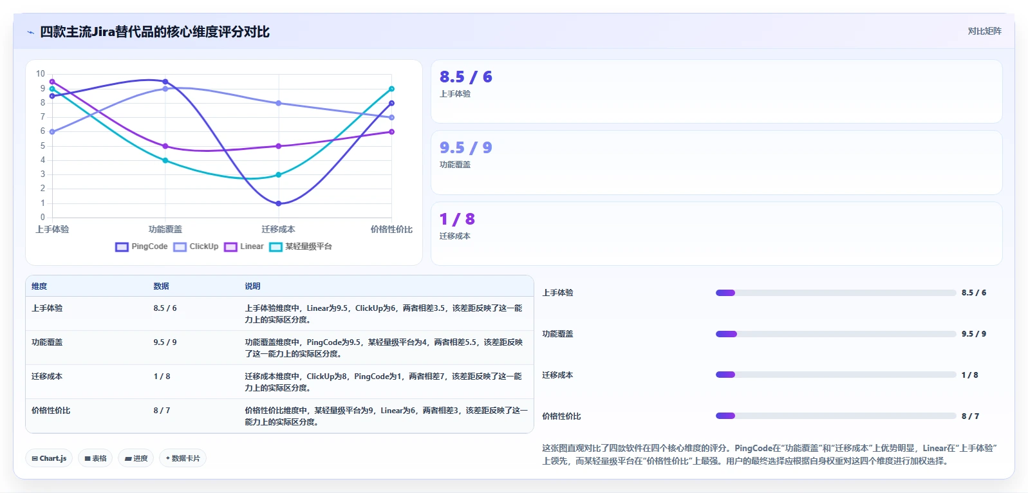Image resolution: width=1028 pixels, height=493 pixels.
Task: Click the summary paragraph starting 这张图直观对比
Action: coord(769,454)
